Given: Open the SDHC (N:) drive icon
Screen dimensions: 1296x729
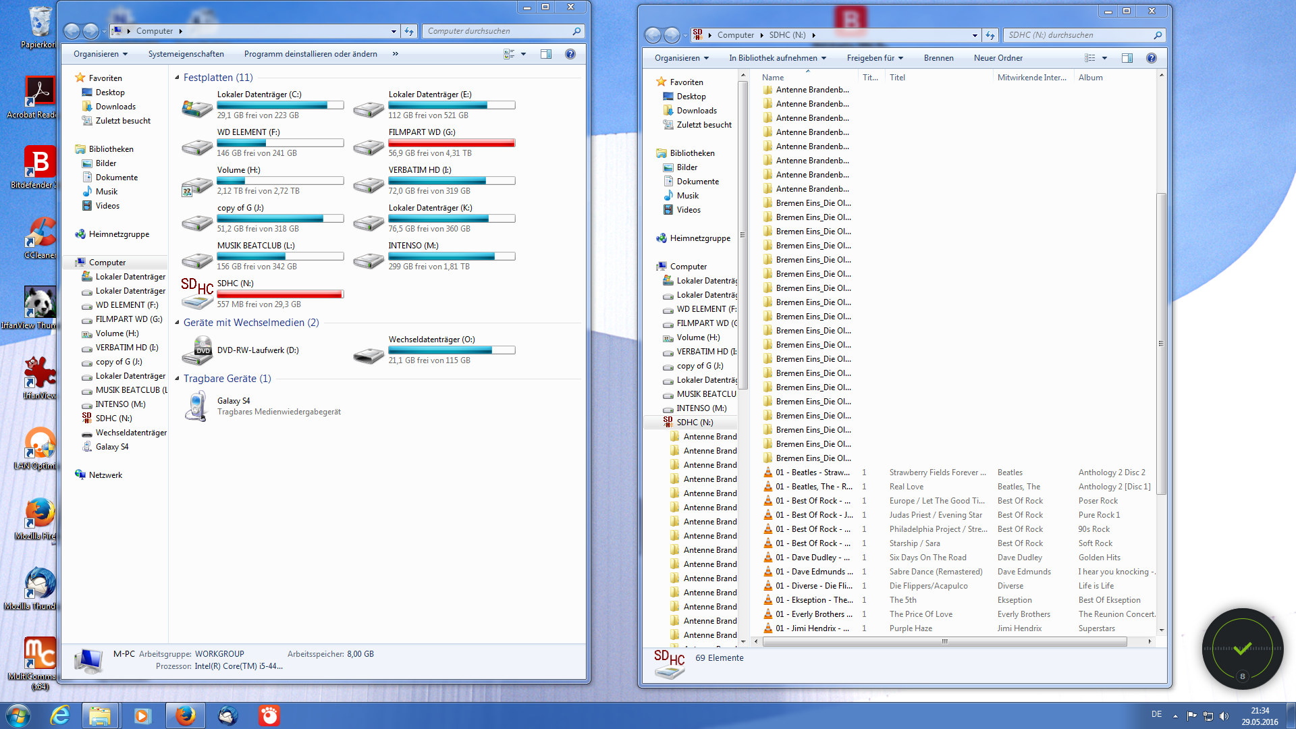Looking at the screenshot, I should (197, 293).
